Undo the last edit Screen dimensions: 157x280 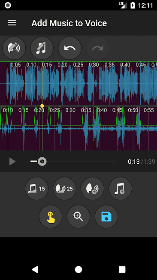click(x=69, y=48)
